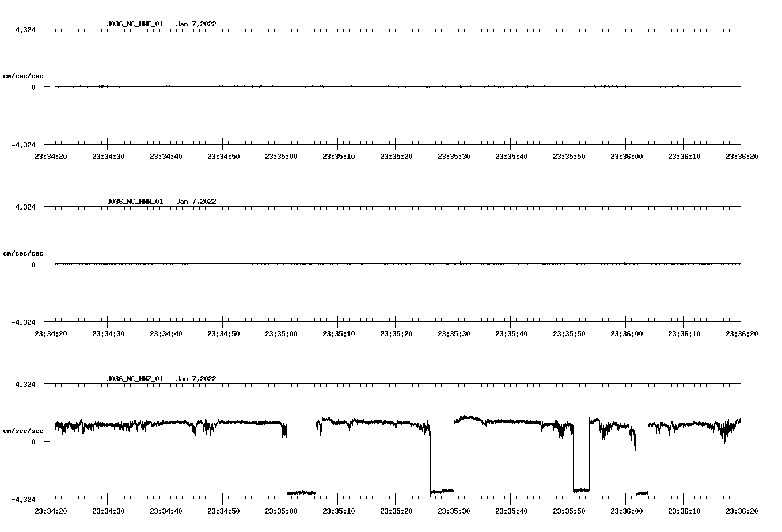Click time label 23:35:30 under HNN plot
This screenshot has width=782, height=532.
453,333
